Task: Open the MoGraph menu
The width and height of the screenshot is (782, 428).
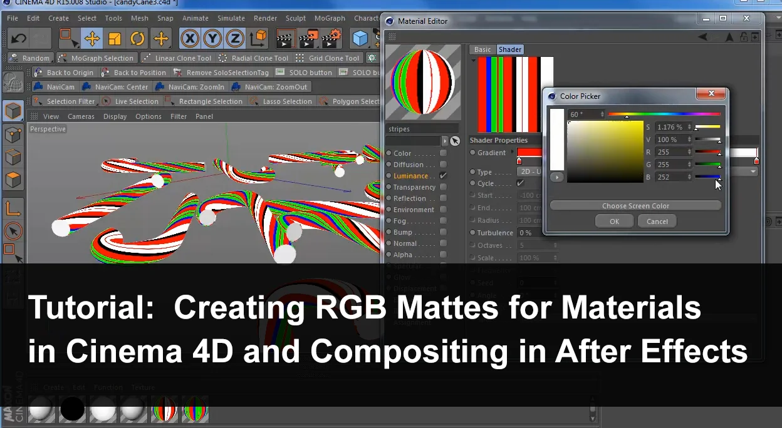Action: [330, 18]
